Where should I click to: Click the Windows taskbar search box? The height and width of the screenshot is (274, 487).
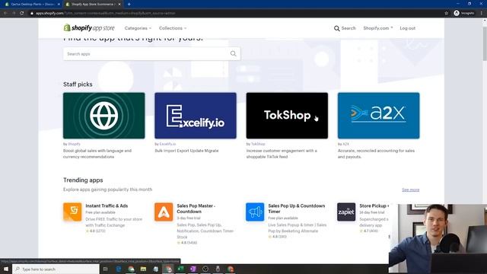[56, 269]
